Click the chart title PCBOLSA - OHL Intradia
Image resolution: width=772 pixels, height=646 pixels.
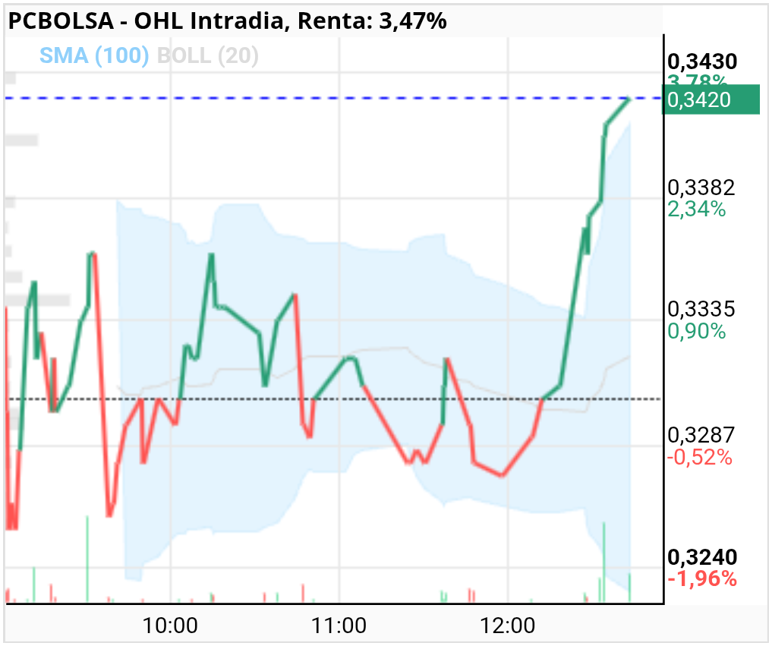146,21
